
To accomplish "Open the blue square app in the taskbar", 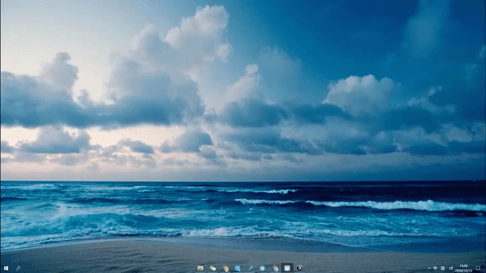I will [238, 268].
